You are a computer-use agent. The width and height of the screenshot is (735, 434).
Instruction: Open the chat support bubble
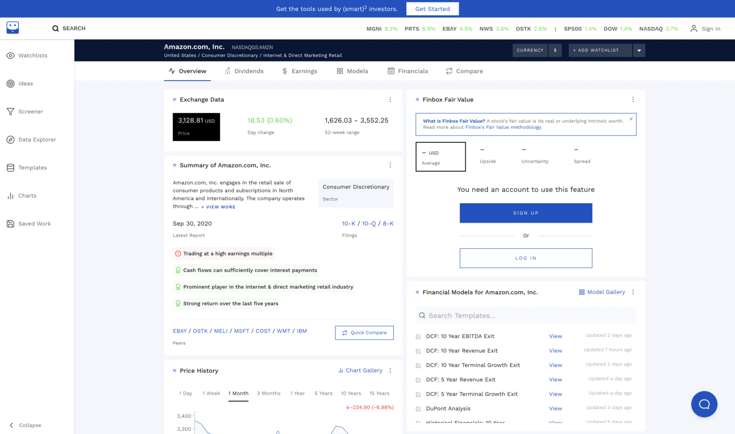tap(704, 404)
